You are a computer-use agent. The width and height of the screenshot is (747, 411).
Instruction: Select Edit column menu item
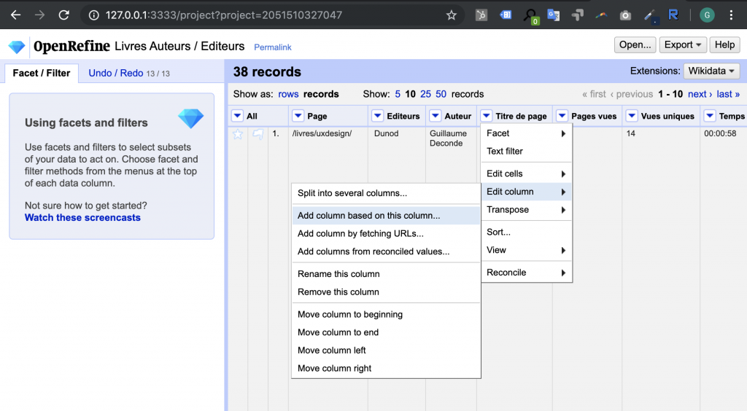click(527, 192)
